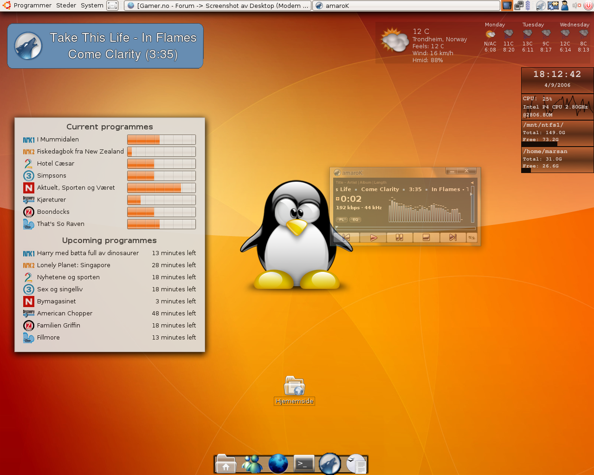Toggle the EQ equalizer button in amaroK
This screenshot has width=594, height=475.
pyautogui.click(x=355, y=219)
